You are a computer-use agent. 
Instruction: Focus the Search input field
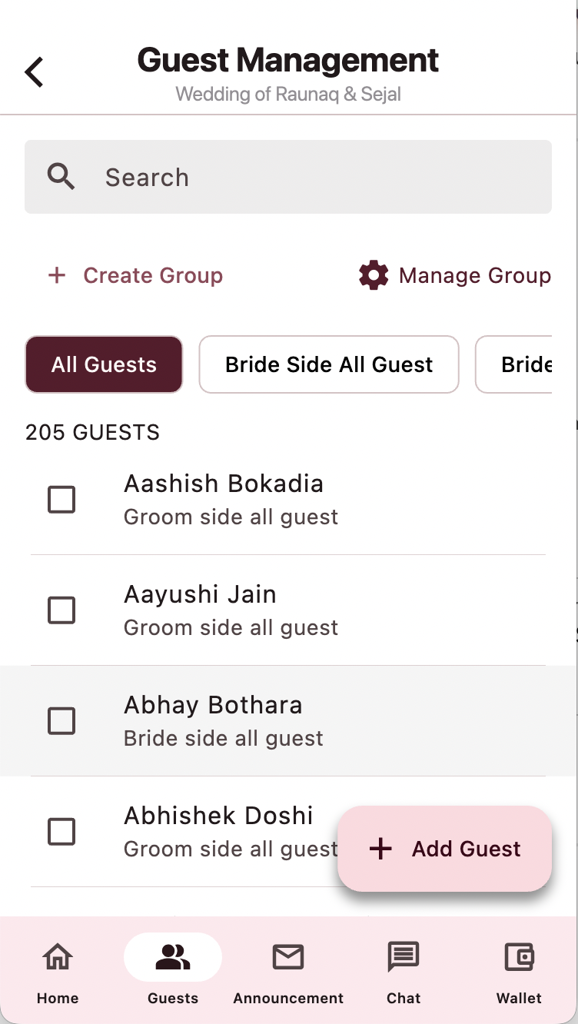(x=307, y=177)
